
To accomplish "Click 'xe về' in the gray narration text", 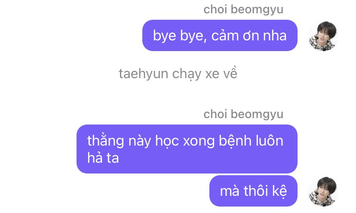I will pos(221,73).
